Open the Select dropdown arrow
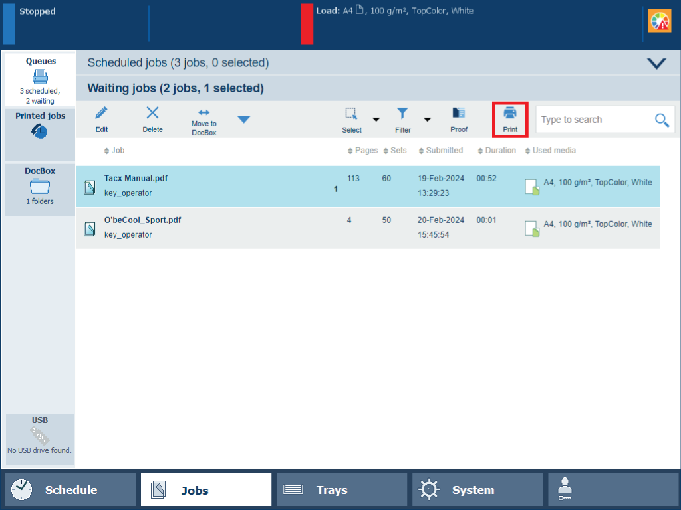 376,120
